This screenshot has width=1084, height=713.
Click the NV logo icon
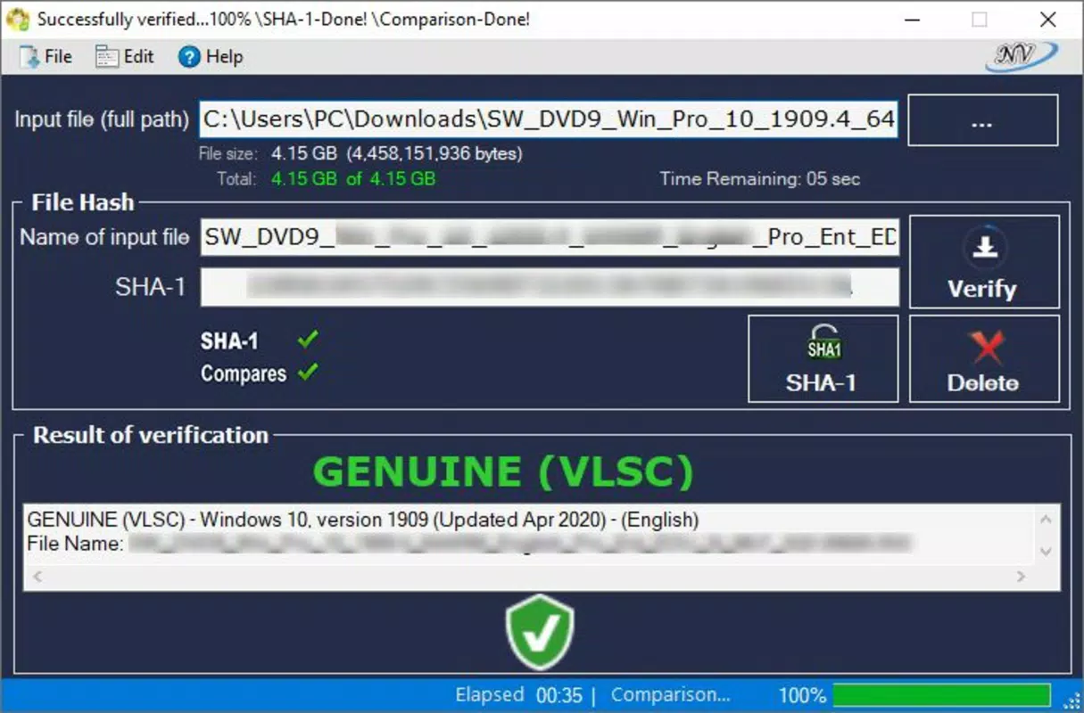point(1022,56)
